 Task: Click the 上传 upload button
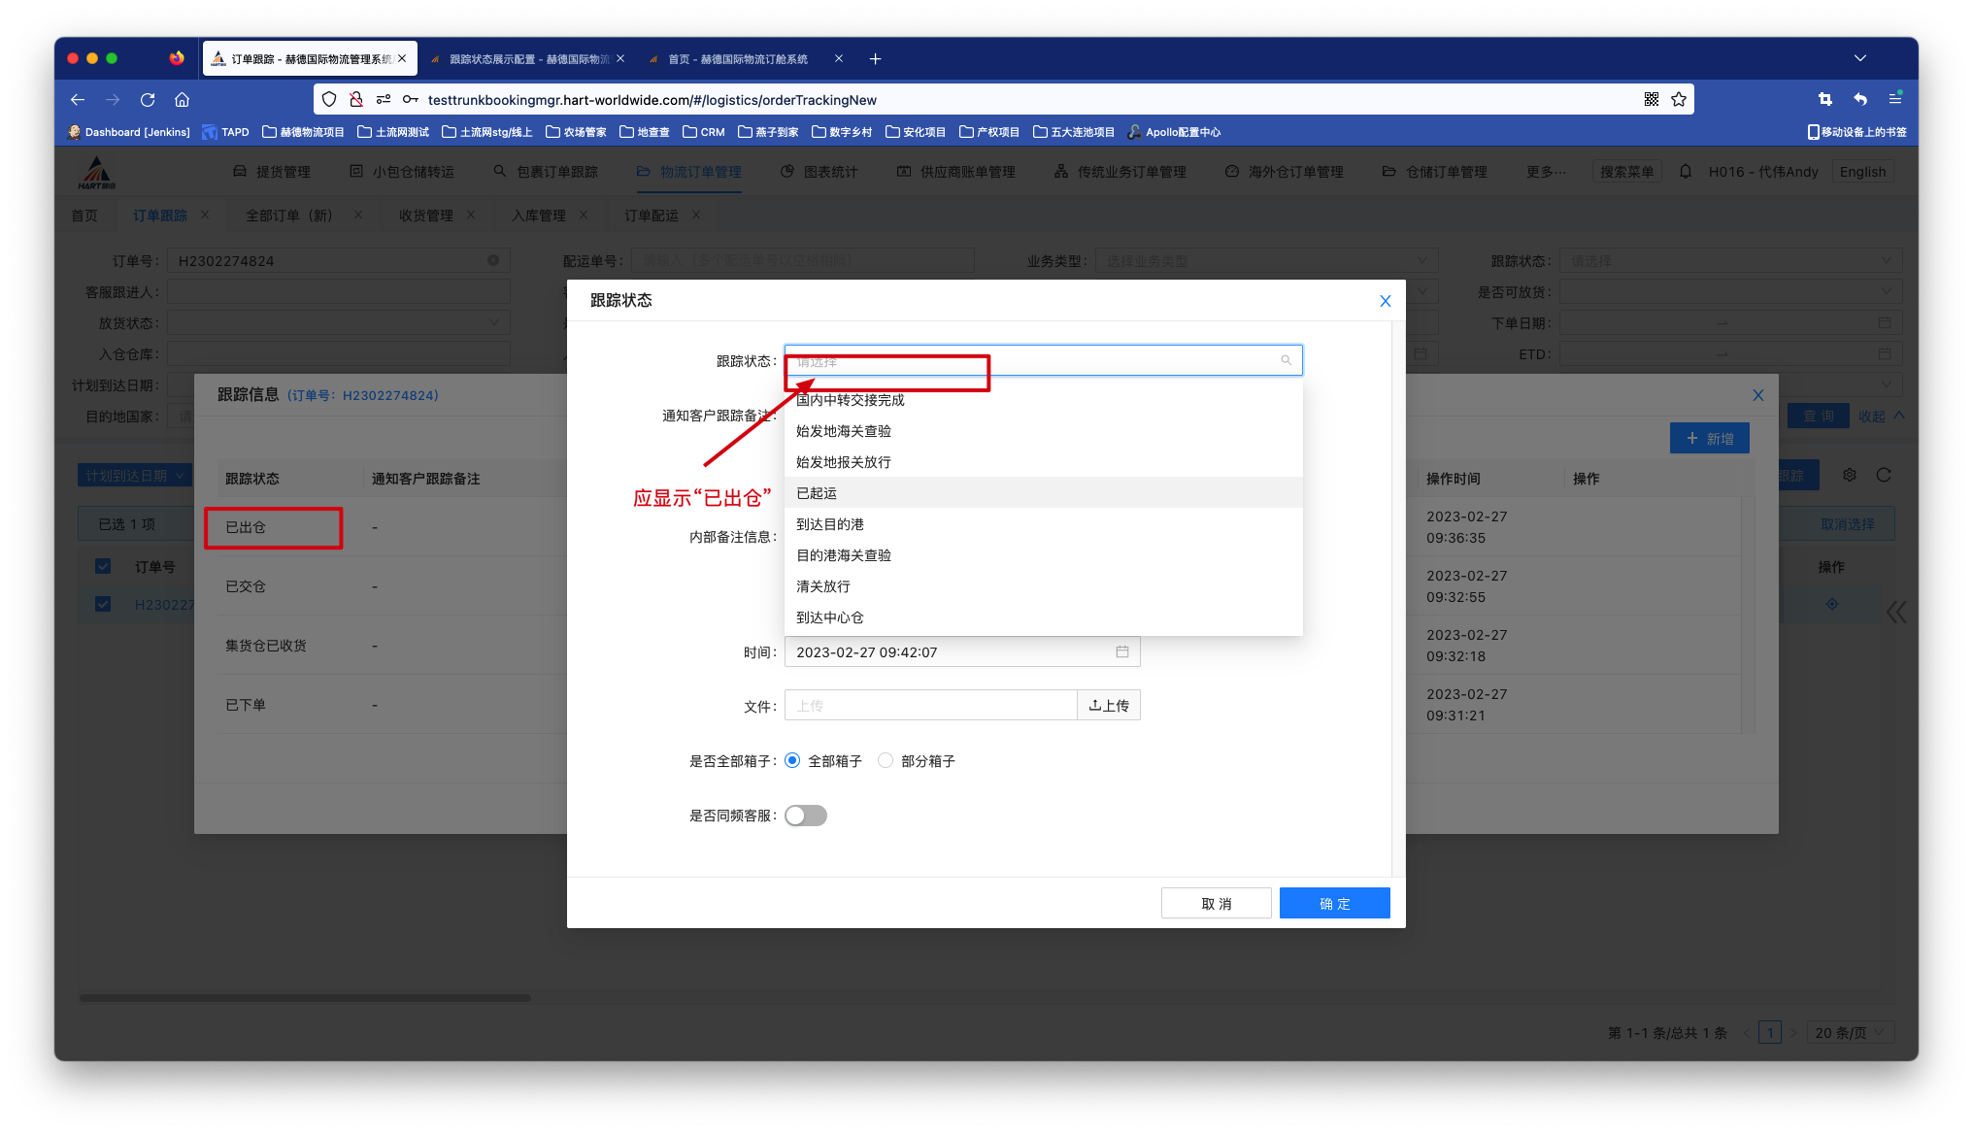click(1109, 706)
